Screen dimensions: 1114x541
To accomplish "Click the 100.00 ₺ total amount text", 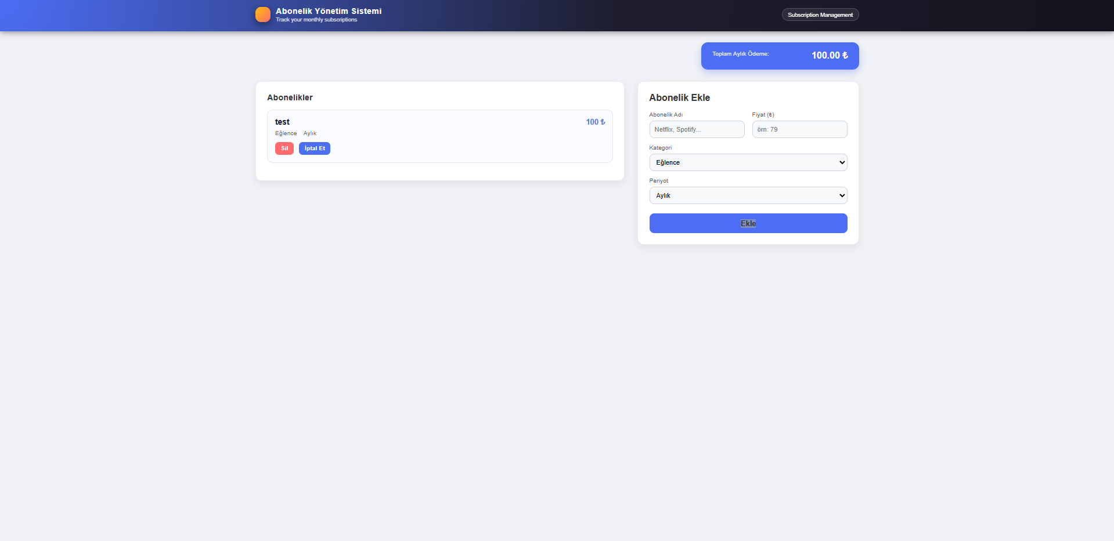I will [829, 56].
